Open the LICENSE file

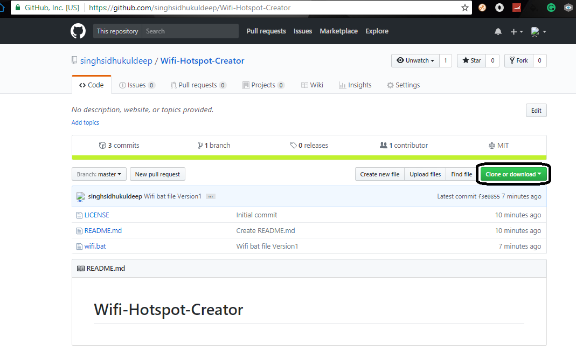(x=96, y=215)
